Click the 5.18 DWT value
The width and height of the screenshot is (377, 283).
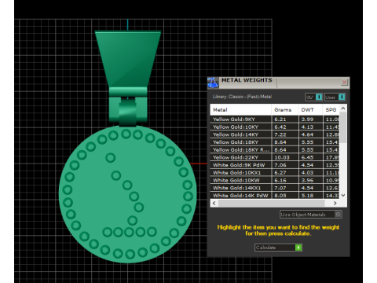tap(307, 195)
